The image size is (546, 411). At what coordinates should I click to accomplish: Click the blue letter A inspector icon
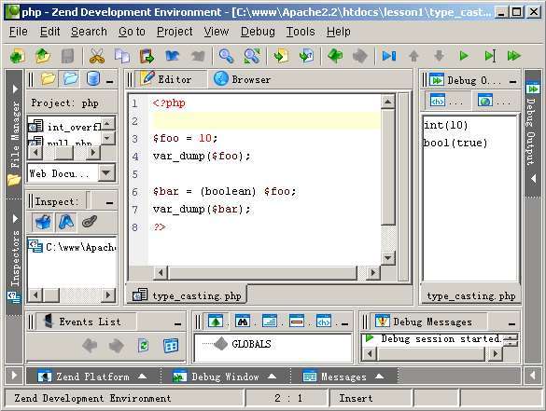click(66, 222)
